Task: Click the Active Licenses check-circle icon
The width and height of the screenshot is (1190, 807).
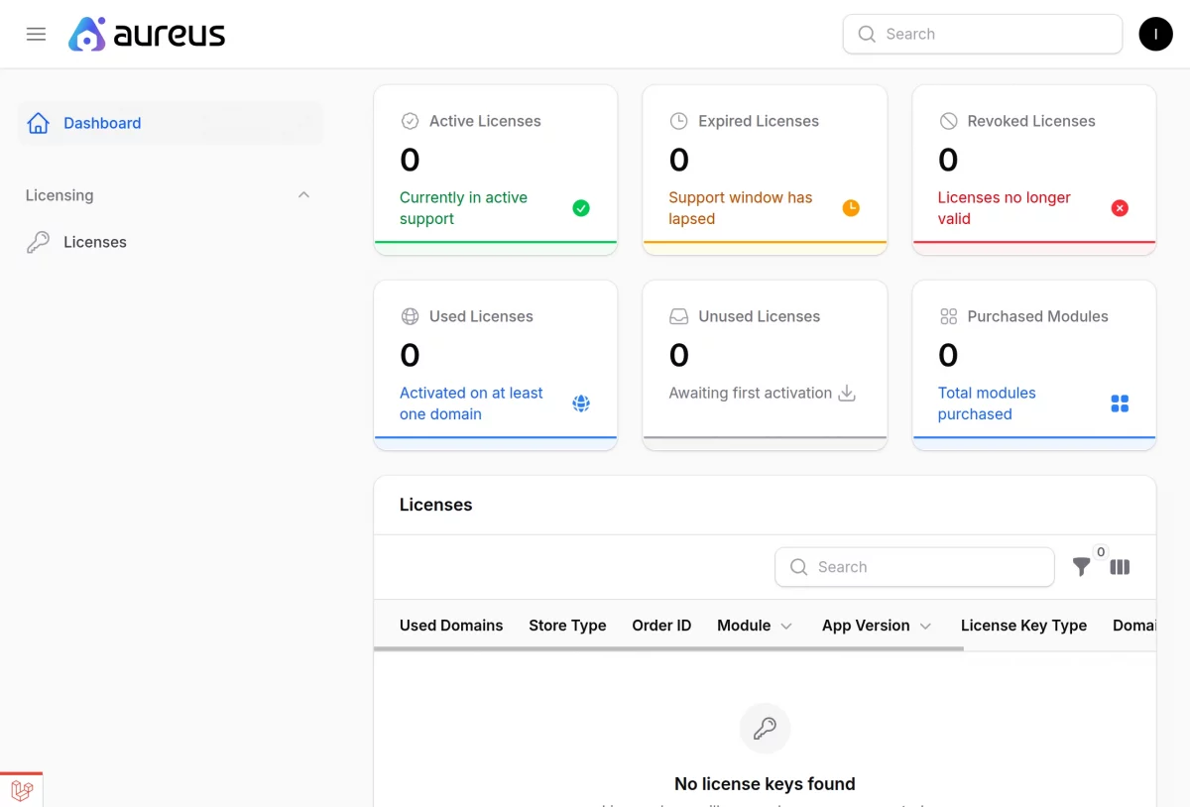Action: 410,121
